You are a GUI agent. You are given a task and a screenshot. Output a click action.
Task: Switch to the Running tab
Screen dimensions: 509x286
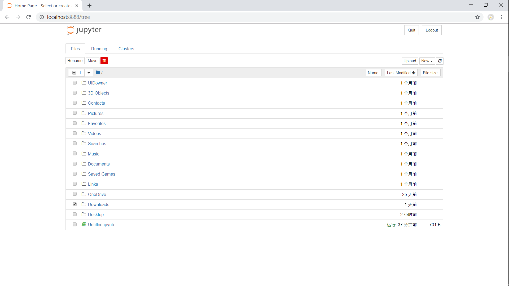99,49
